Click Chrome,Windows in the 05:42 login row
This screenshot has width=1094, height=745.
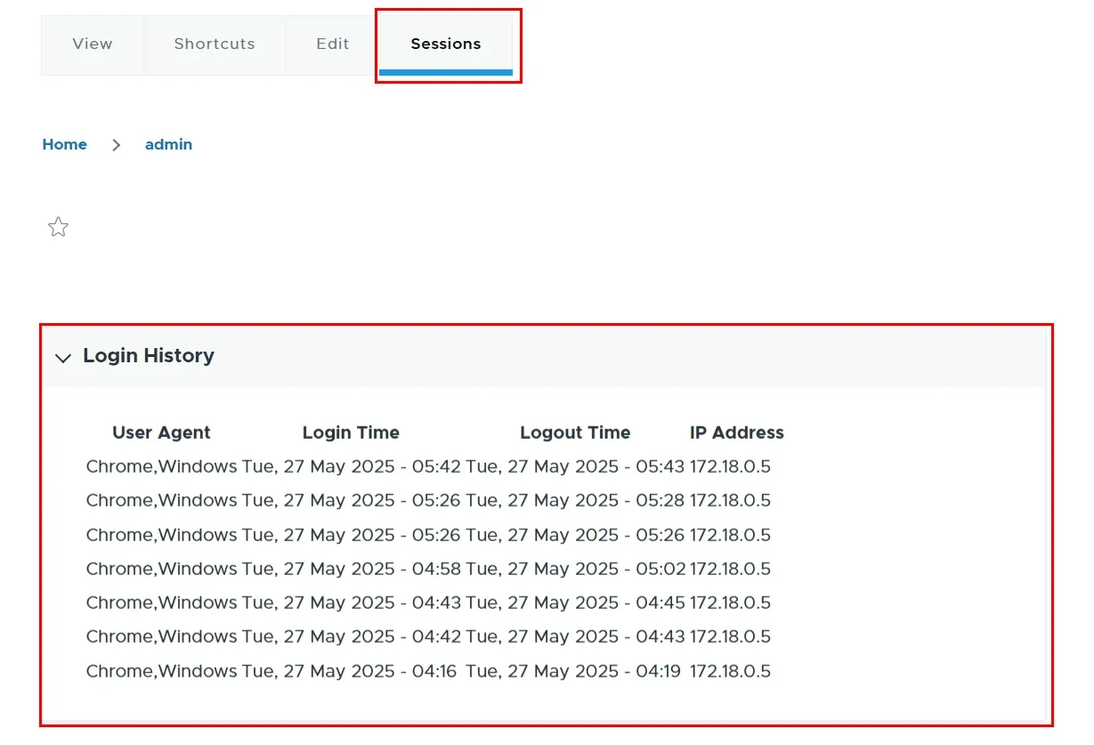(162, 466)
